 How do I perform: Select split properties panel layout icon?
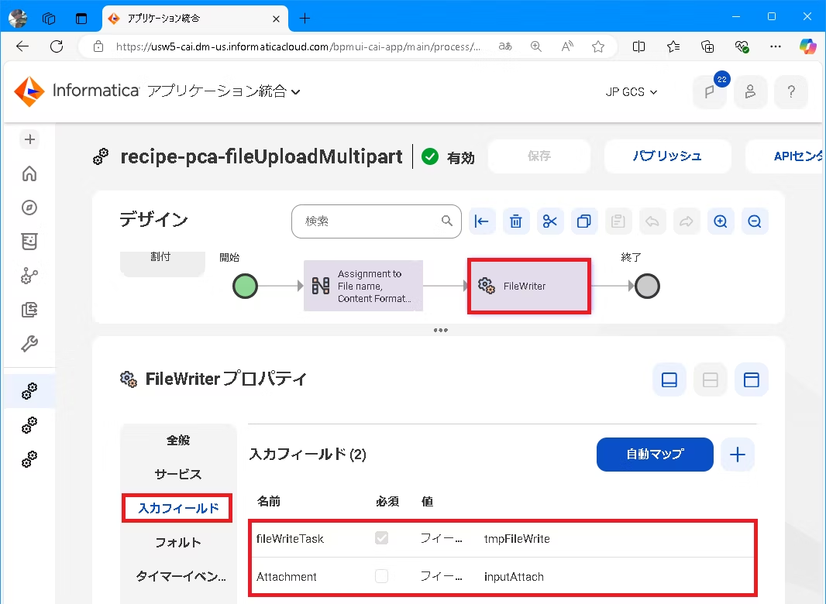710,379
